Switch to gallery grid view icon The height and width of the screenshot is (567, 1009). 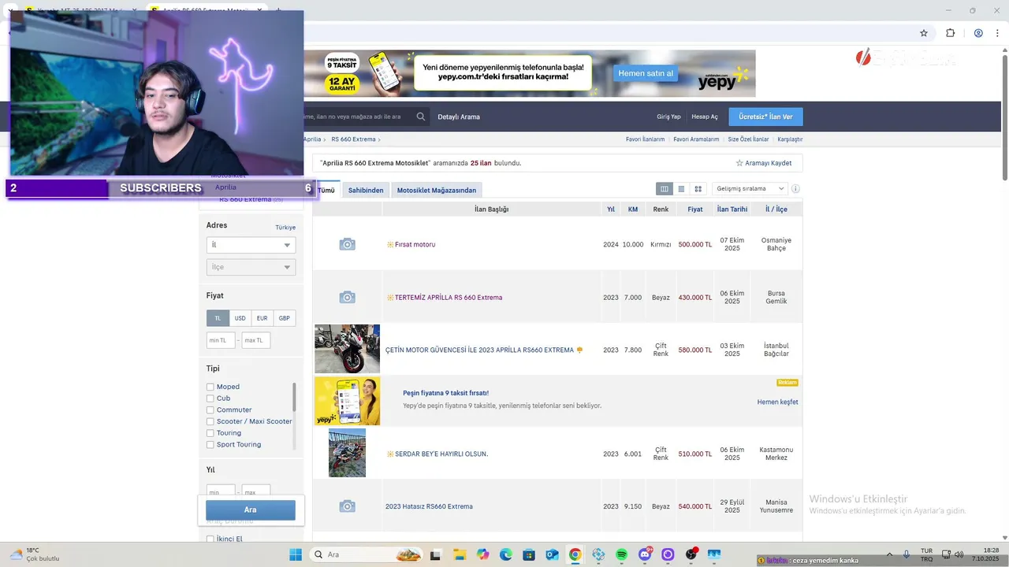(698, 189)
